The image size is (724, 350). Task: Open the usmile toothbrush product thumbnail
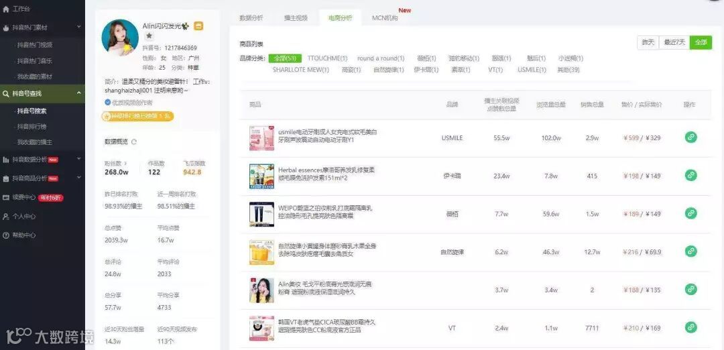262,138
